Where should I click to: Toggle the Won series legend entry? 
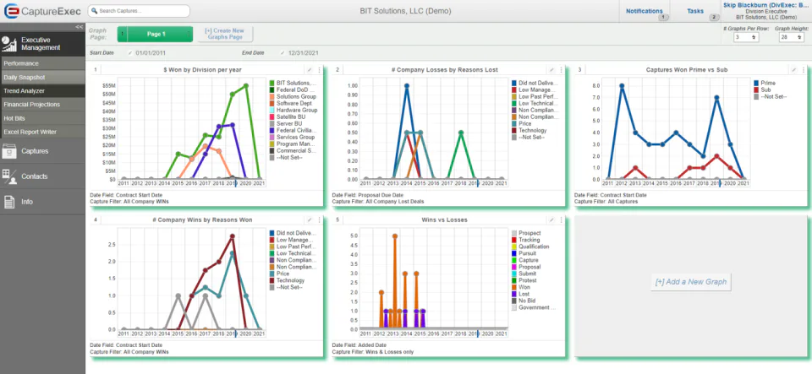tap(522, 287)
